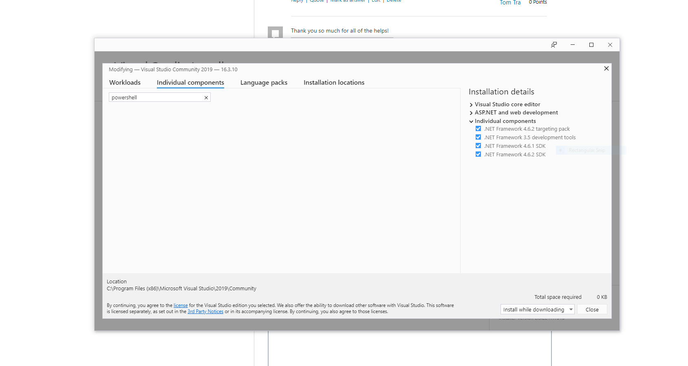The image size is (688, 366).
Task: Select the installation location path text
Action: [181, 289]
